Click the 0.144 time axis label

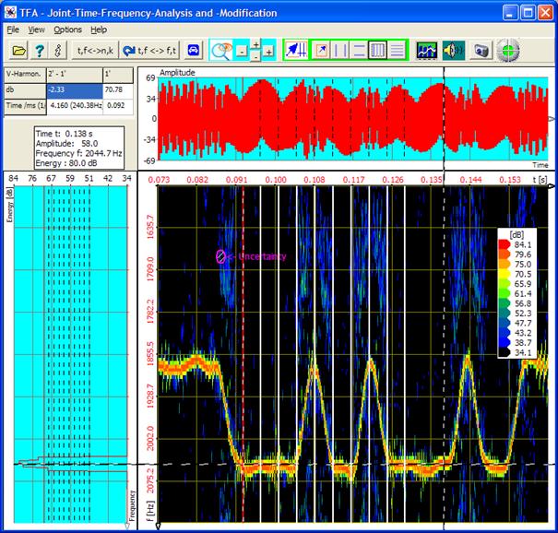[470, 180]
